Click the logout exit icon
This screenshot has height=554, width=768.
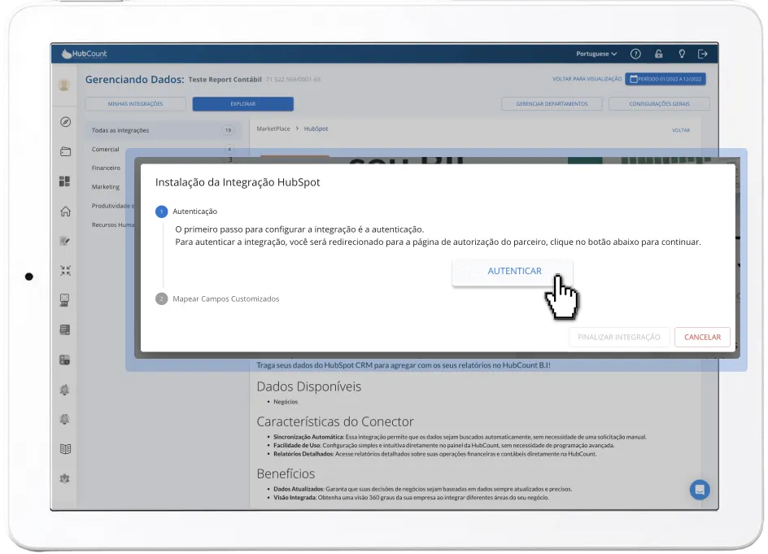click(702, 54)
